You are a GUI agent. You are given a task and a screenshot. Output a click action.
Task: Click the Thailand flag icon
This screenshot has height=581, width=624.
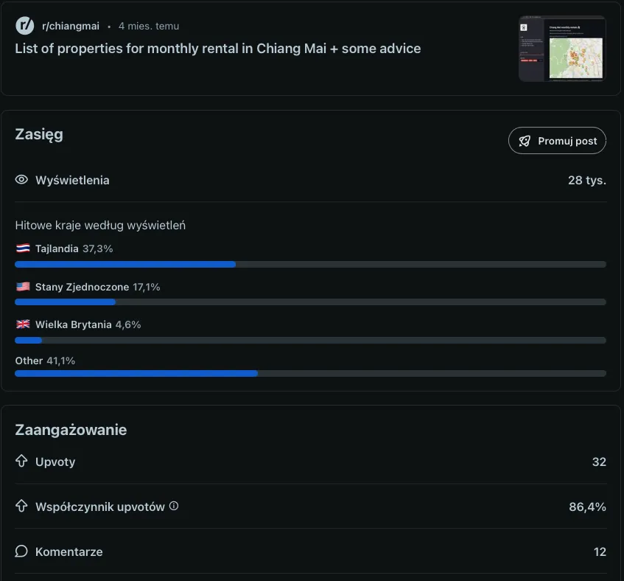pyautogui.click(x=23, y=248)
